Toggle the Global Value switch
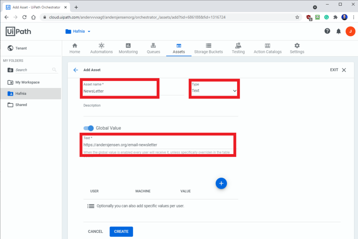The width and height of the screenshot is (358, 239). pyautogui.click(x=88, y=128)
